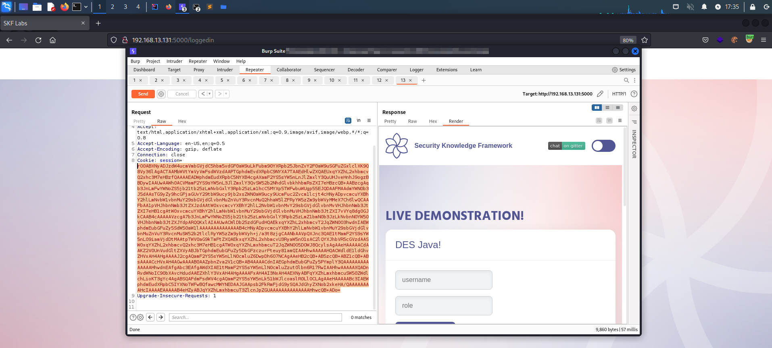Click role input field
Screen dimensions: 772x348
click(444, 306)
